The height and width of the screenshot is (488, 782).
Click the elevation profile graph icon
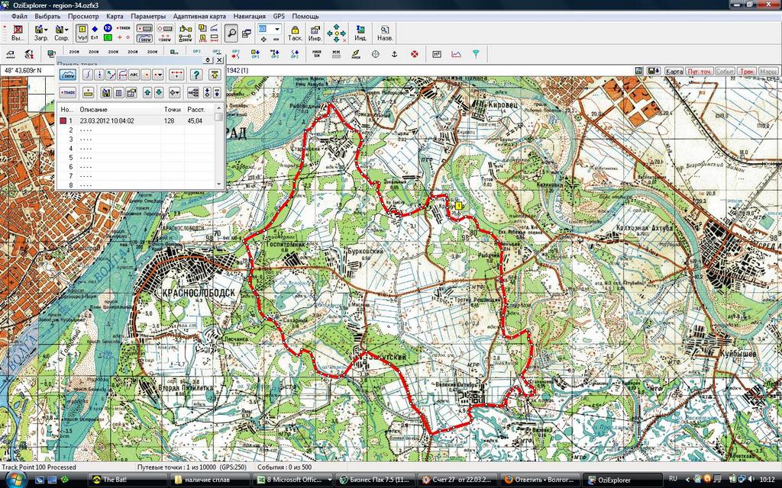[x=456, y=54]
